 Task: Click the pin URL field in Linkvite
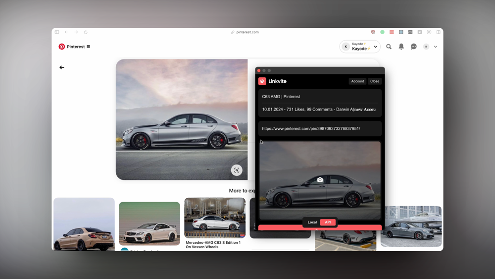pyautogui.click(x=320, y=129)
